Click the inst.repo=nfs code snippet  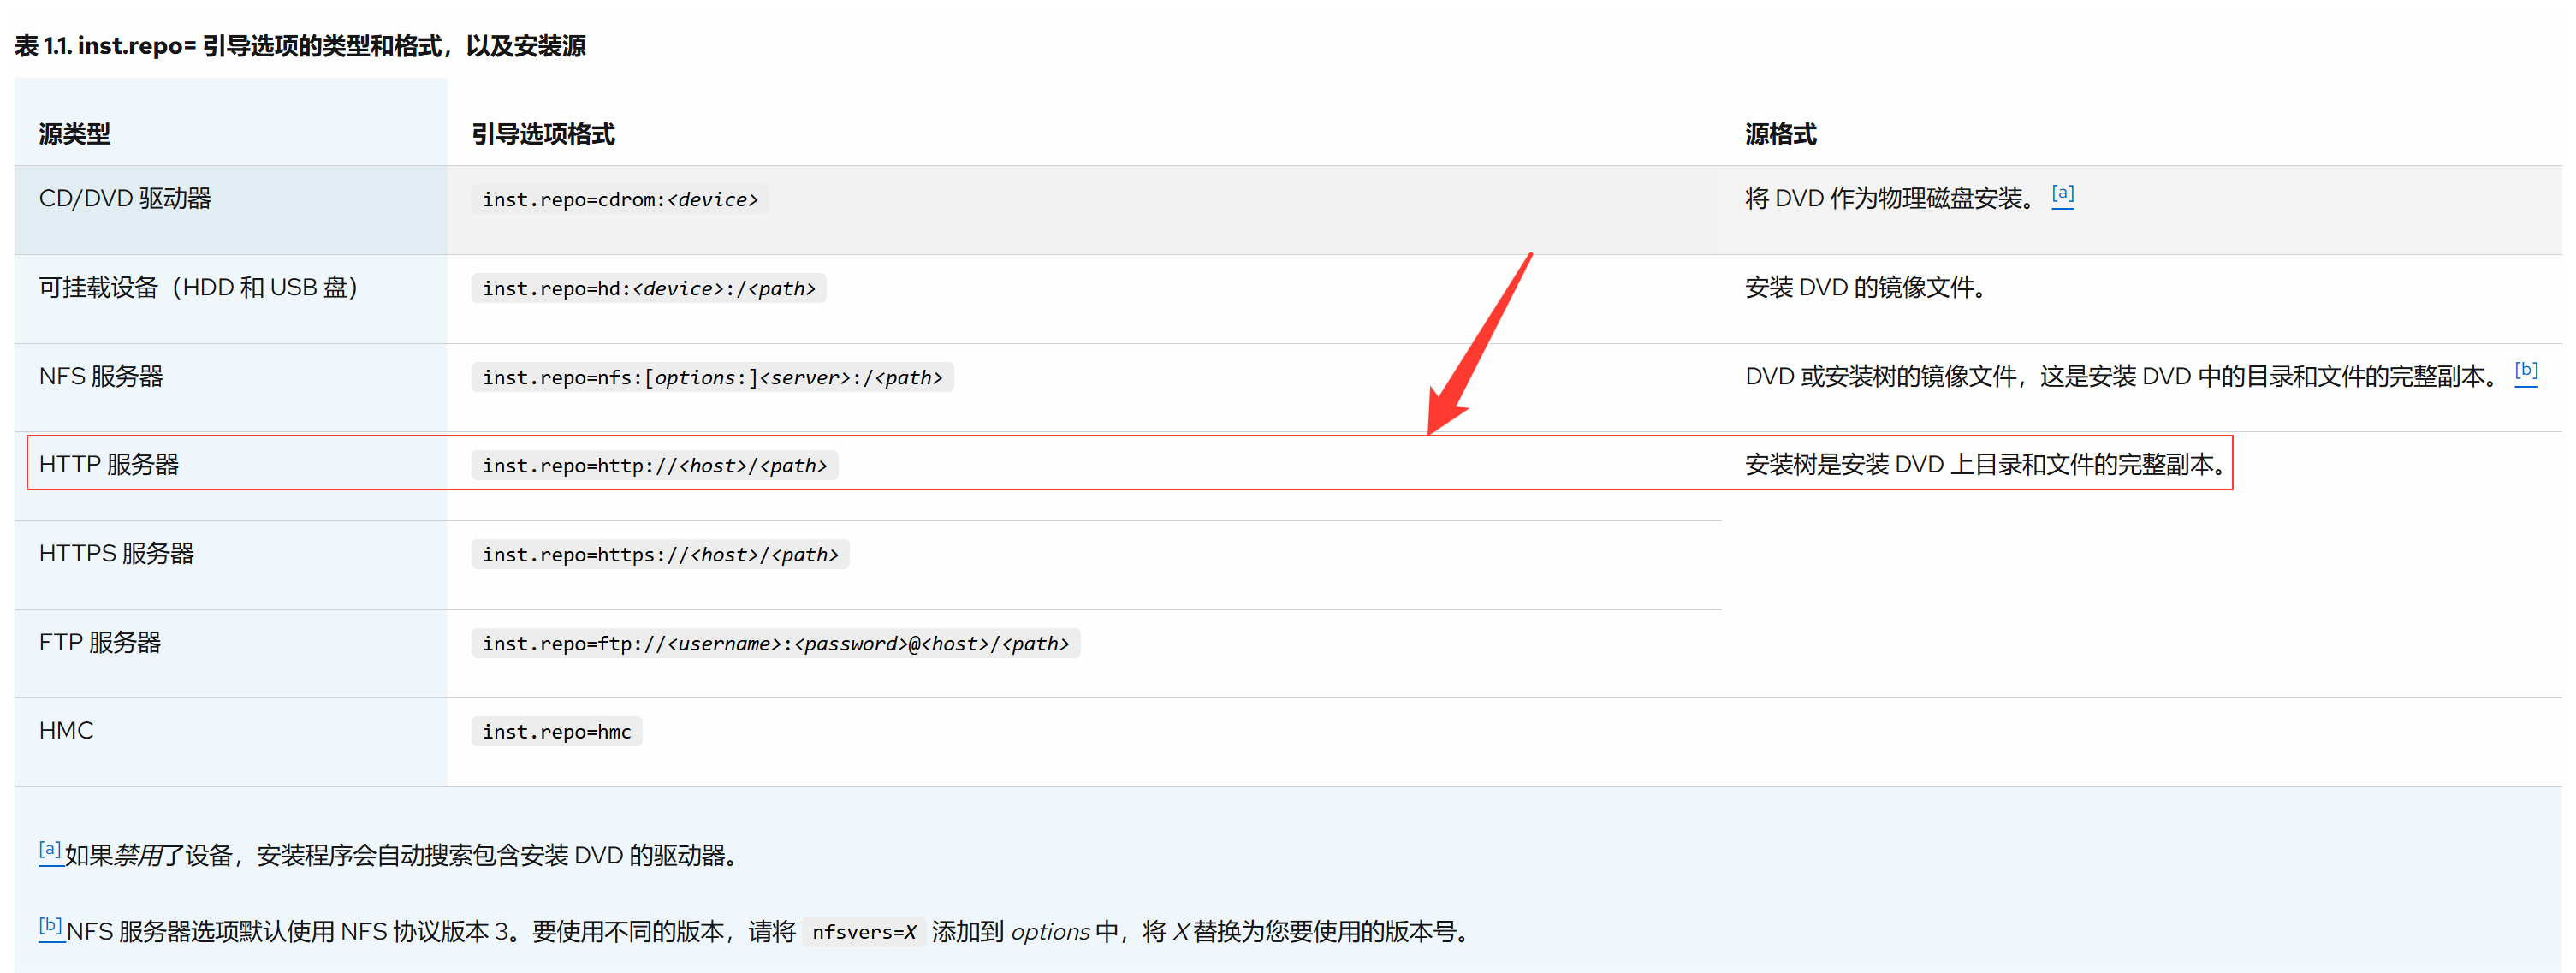[x=712, y=378]
